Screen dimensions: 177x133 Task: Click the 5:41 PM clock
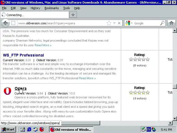[166, 129]
